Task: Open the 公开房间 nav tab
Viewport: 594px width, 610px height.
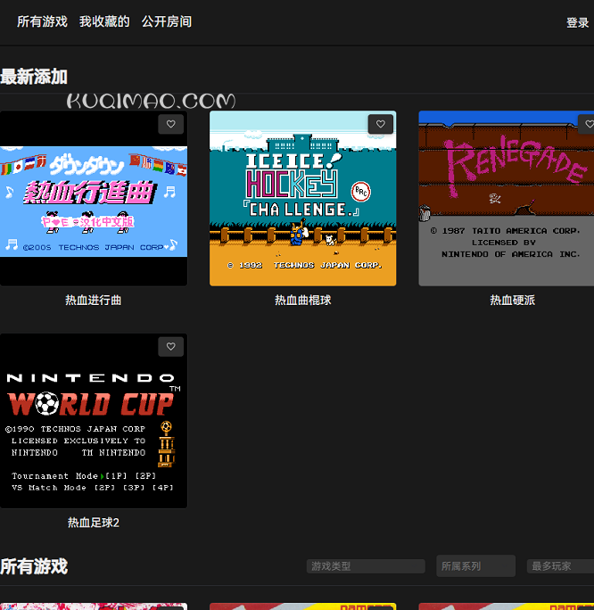Action: (x=167, y=21)
